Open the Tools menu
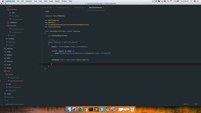This screenshot has width=201, height=113. coord(51,1)
